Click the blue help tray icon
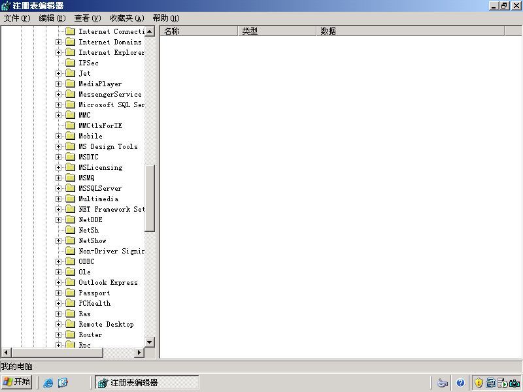This screenshot has width=523, height=392. click(x=460, y=383)
